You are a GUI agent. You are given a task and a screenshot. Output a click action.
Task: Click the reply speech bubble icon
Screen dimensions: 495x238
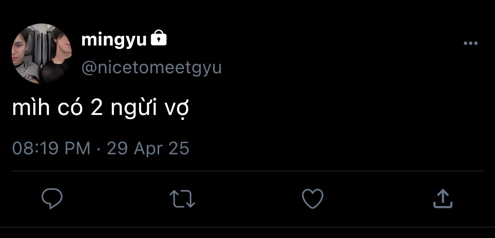pos(52,198)
